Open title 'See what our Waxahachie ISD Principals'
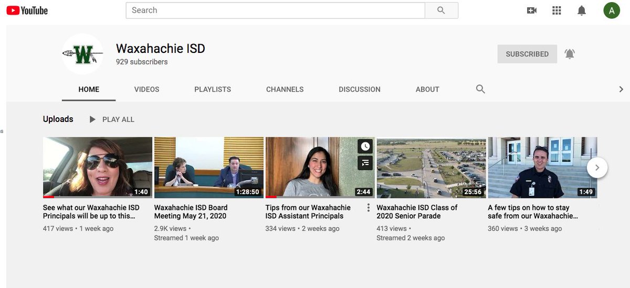The image size is (630, 288). coord(91,212)
